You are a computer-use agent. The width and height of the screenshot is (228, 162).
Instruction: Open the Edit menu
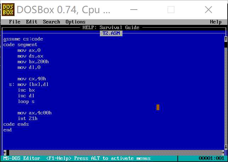tap(32, 22)
